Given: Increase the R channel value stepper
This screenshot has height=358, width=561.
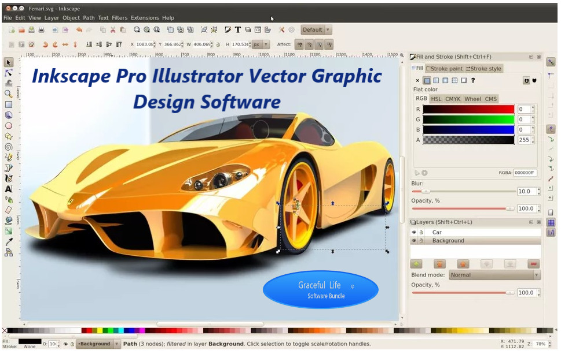Looking at the screenshot, I should 533,107.
